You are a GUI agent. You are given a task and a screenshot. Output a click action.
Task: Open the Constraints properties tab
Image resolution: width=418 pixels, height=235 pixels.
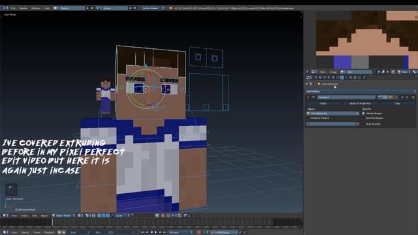tap(338, 77)
